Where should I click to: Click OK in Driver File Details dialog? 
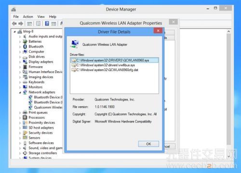click(x=148, y=144)
